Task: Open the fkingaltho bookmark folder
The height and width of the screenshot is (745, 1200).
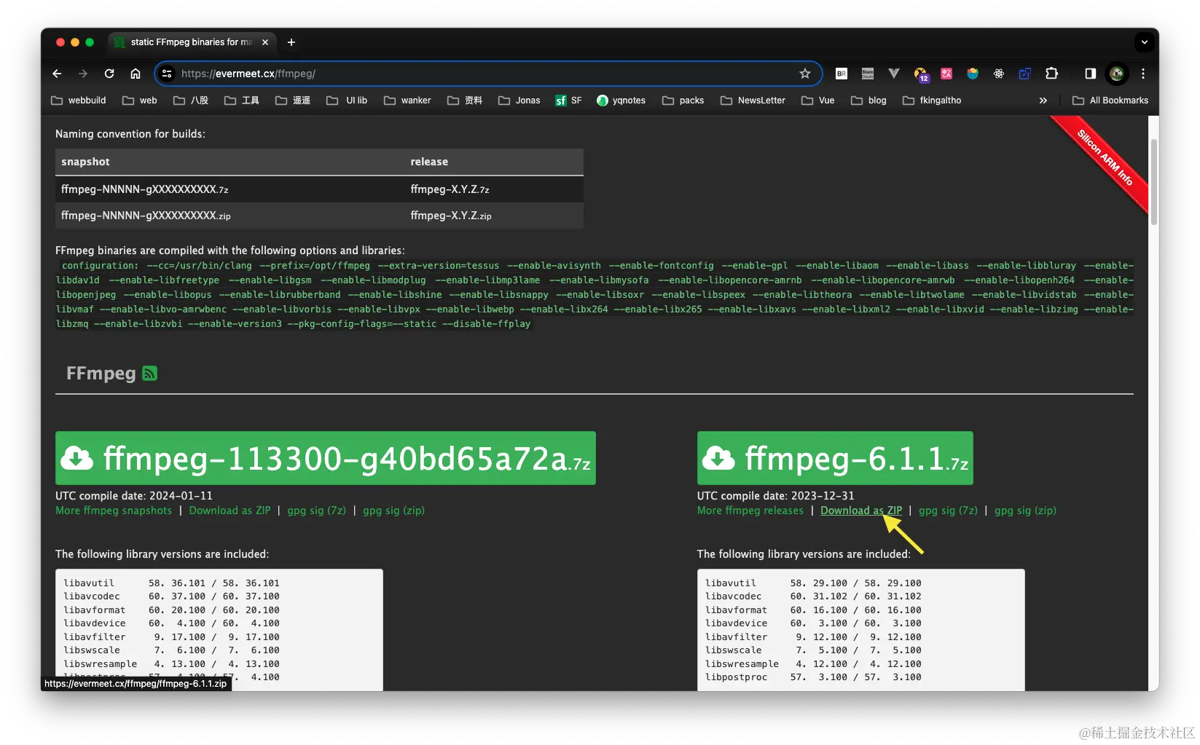Action: [932, 100]
